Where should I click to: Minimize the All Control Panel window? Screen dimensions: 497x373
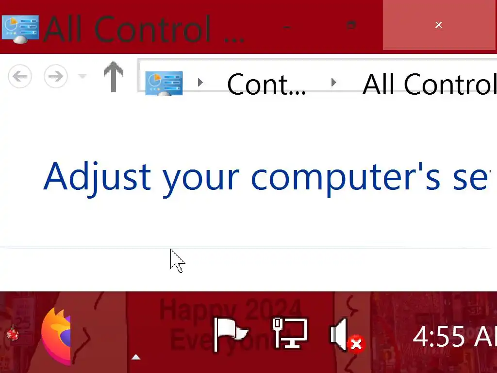[286, 27]
